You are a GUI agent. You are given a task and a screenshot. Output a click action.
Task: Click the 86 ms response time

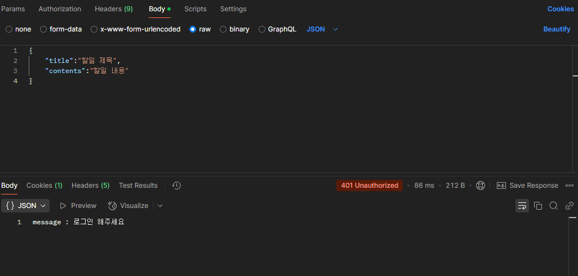coord(424,185)
